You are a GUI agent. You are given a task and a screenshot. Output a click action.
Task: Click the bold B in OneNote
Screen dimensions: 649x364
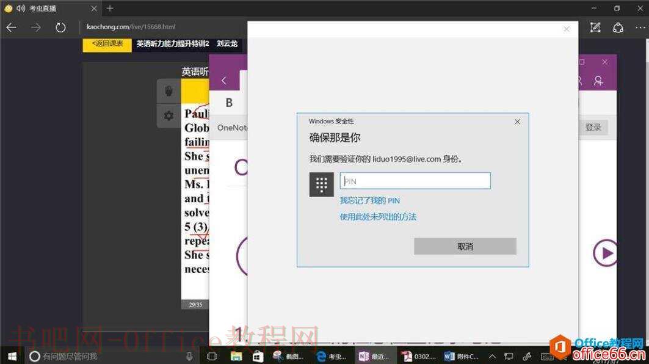tap(229, 103)
